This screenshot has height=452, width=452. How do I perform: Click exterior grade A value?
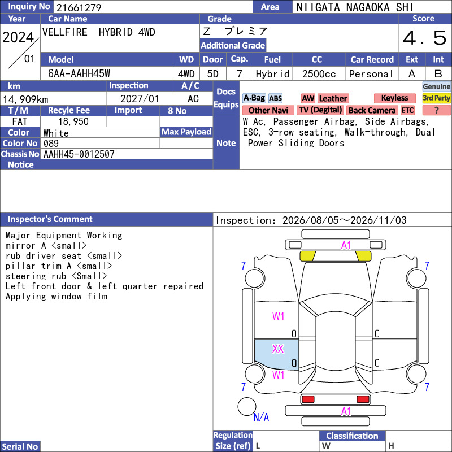(x=412, y=74)
